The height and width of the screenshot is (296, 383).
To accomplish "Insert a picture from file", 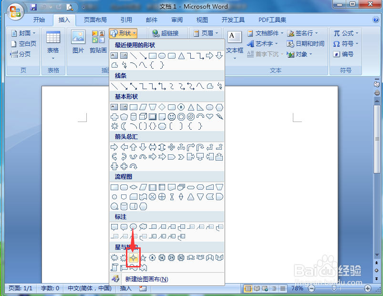I will 78,42.
